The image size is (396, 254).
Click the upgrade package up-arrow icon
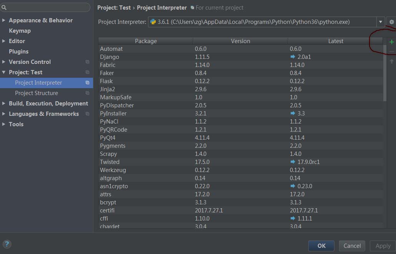click(x=391, y=62)
